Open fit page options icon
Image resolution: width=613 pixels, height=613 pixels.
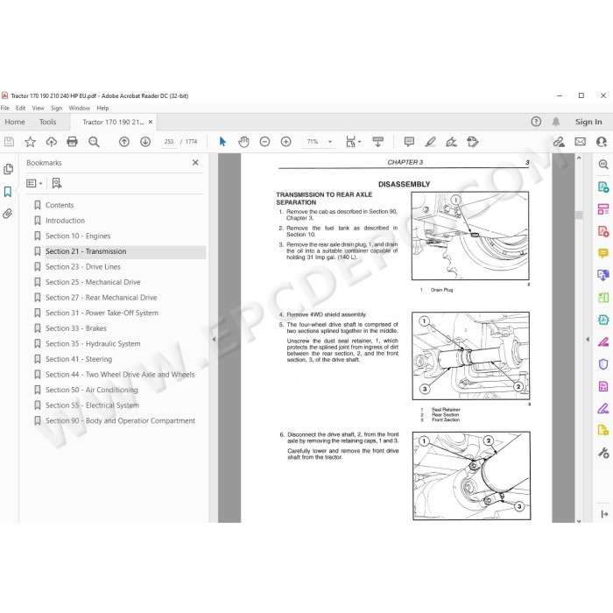pos(353,142)
